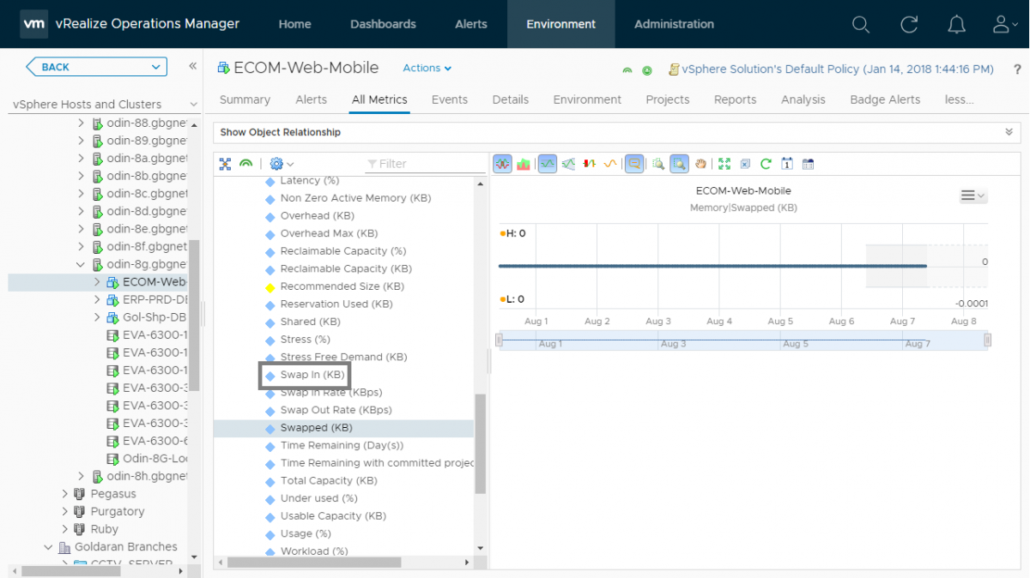Click the metrics Filter input field
The width and height of the screenshot is (1030, 578).
pos(425,164)
